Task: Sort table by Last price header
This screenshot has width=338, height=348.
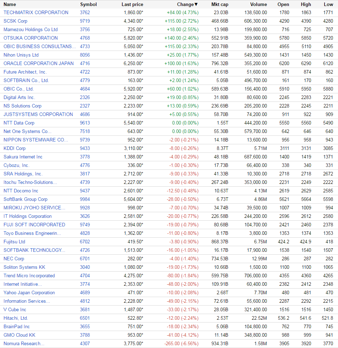Action: [132, 5]
